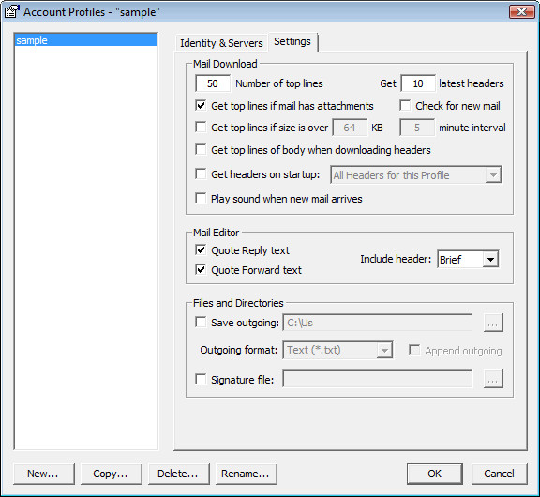
Task: Open the Settings tab
Action: (292, 41)
